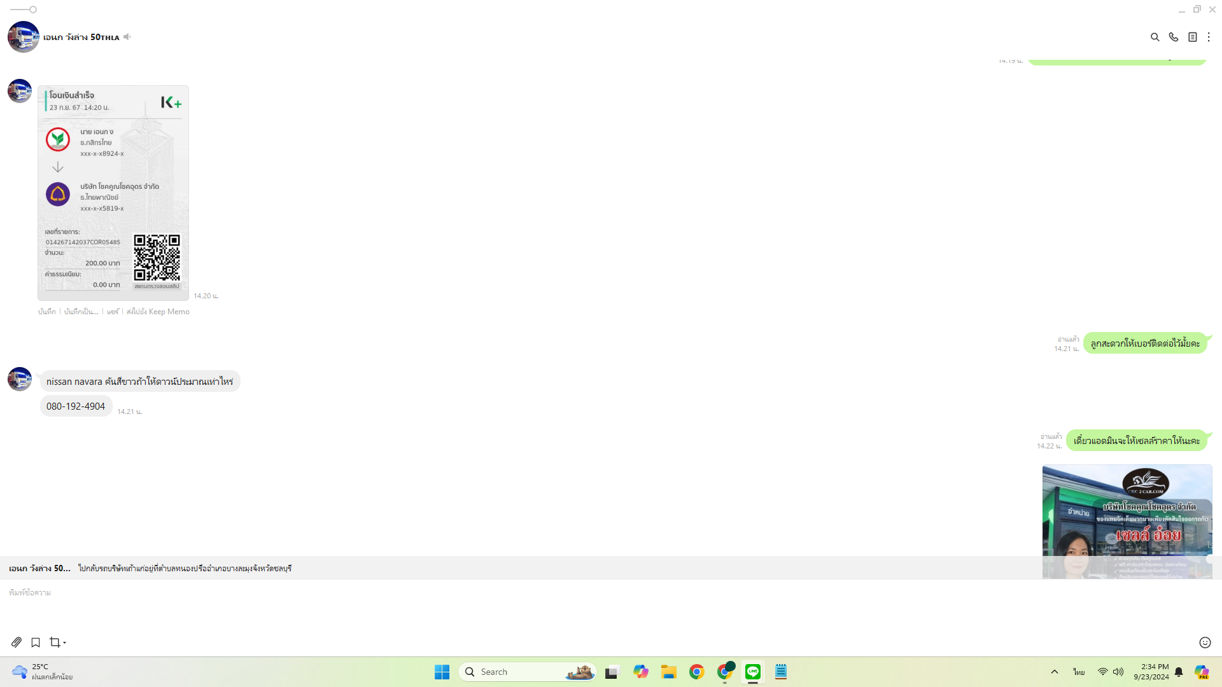
Task: Open the CKC 2CAR promotional image
Action: tap(1127, 522)
